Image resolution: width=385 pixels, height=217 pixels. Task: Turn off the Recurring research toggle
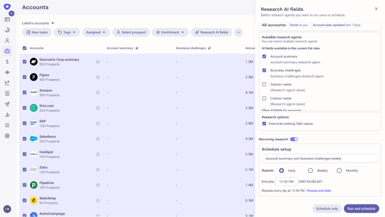(294, 139)
